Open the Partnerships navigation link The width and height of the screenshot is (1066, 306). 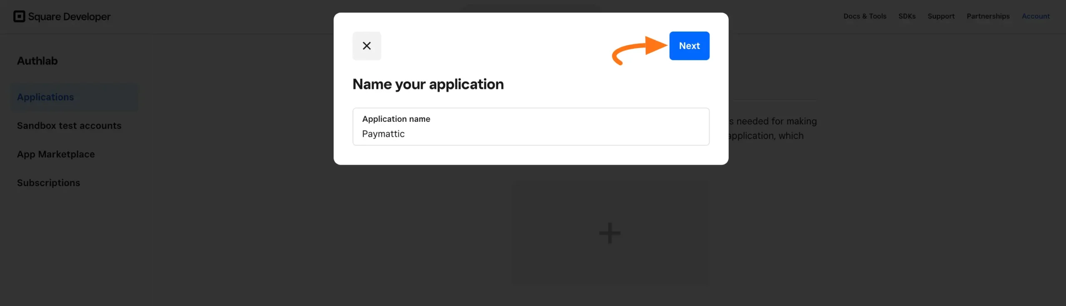988,16
